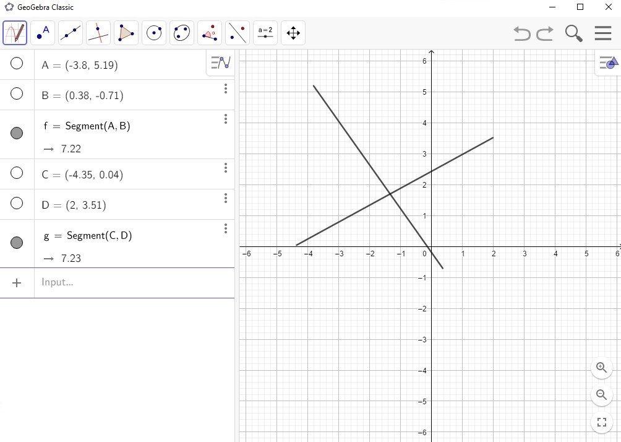This screenshot has height=442, width=621.
Task: Toggle visibility of point D
Action: pos(17,203)
